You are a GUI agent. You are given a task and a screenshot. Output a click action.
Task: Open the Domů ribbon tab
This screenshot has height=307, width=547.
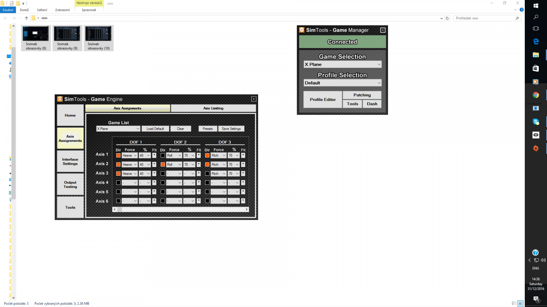24,10
